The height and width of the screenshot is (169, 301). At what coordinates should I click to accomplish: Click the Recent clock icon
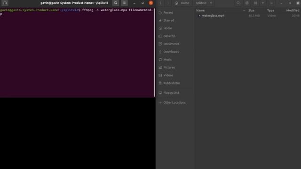click(160, 13)
